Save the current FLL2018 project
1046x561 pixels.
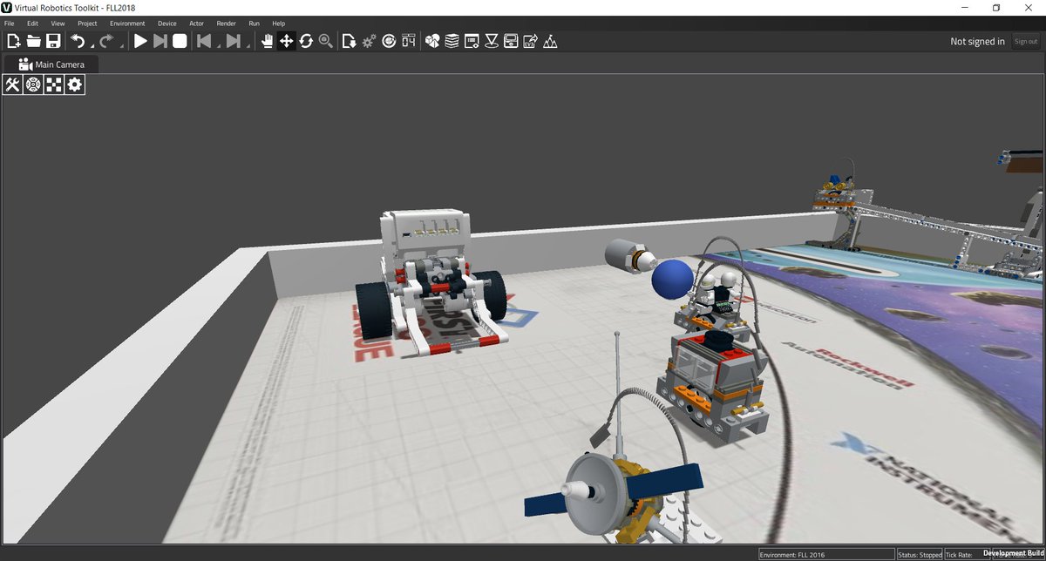(52, 40)
